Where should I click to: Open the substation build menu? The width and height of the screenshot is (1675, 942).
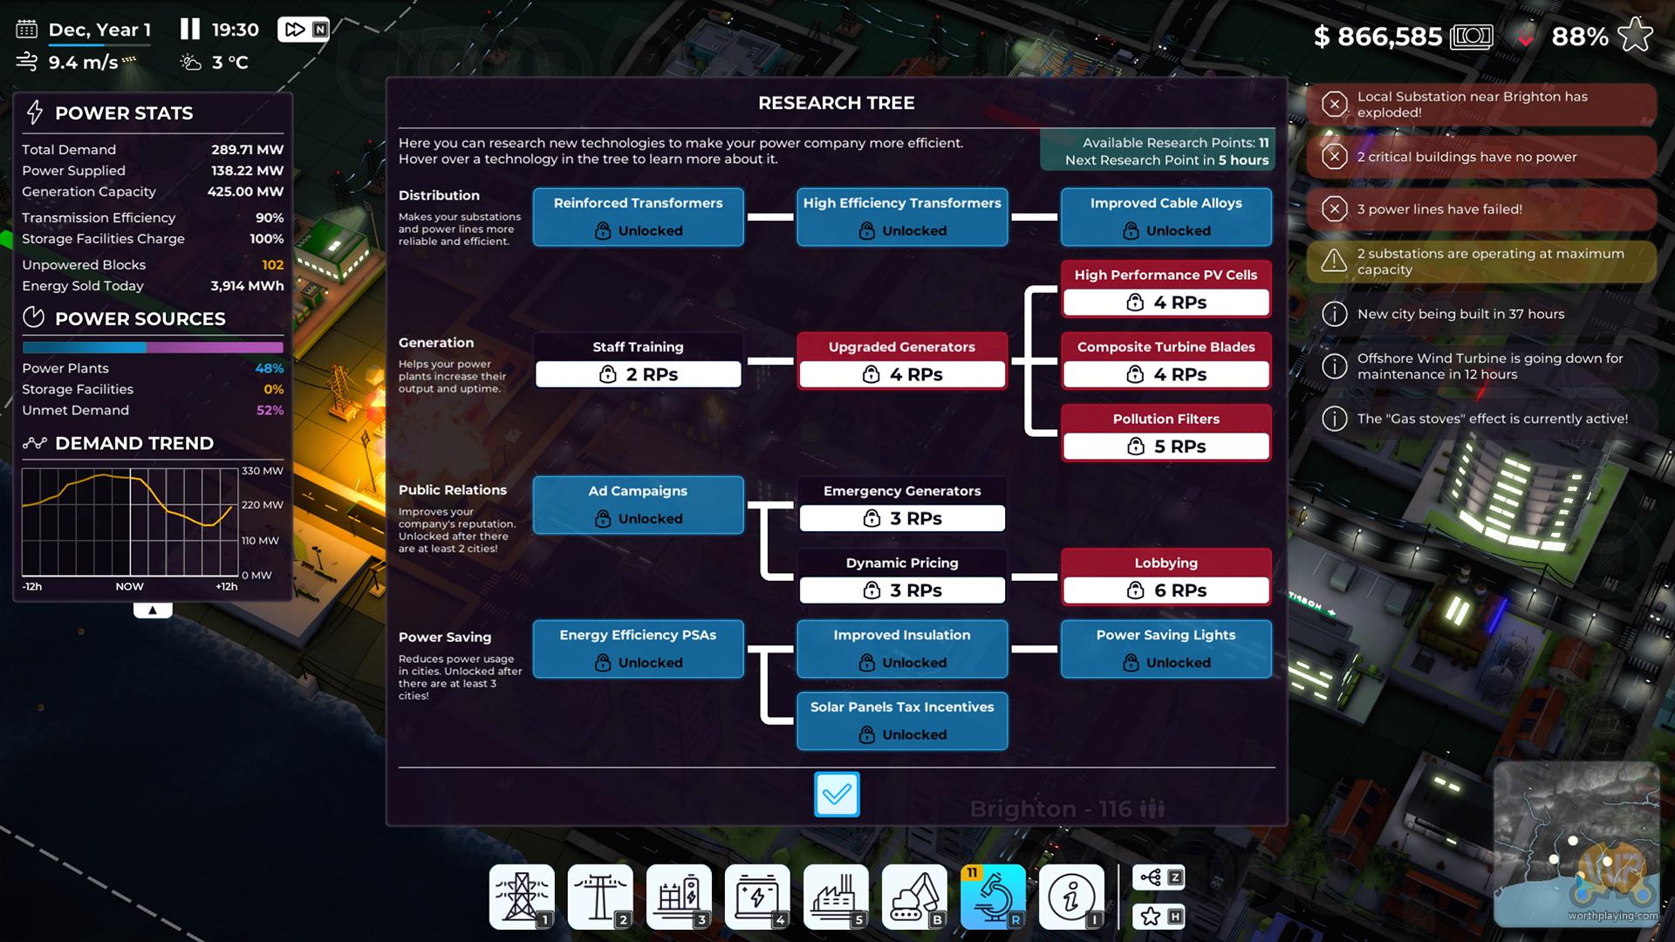tap(678, 896)
